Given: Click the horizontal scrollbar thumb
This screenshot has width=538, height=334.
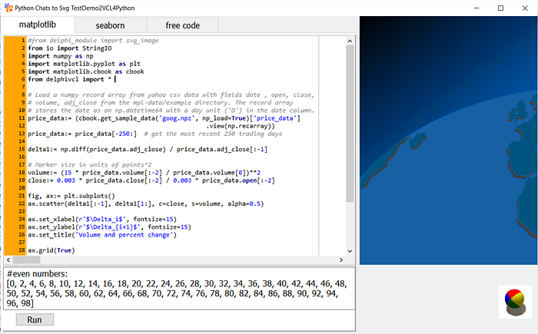Looking at the screenshot, I should [x=26, y=260].
